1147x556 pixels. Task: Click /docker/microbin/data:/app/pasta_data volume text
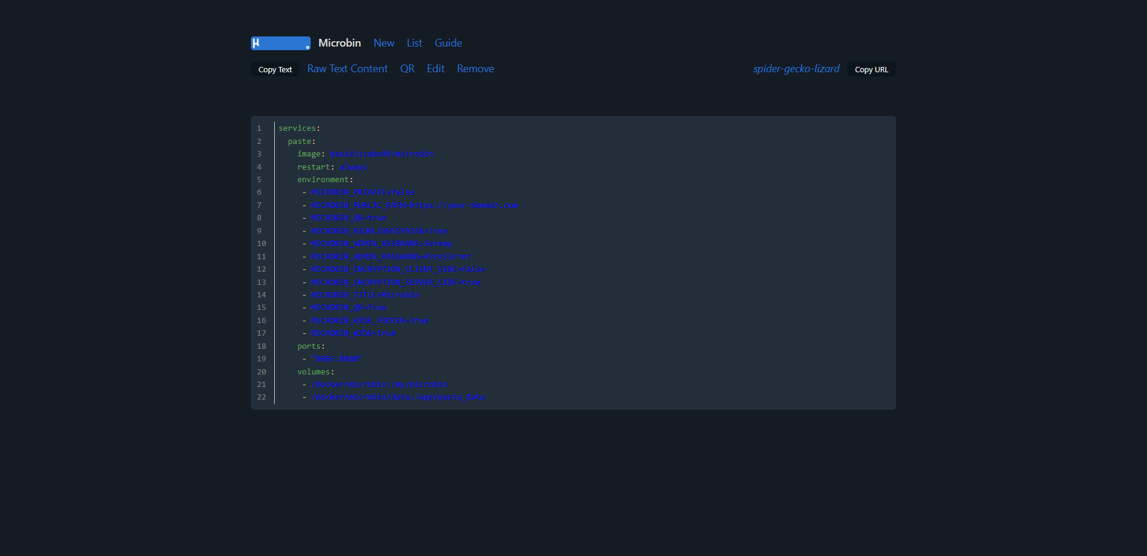click(x=398, y=397)
